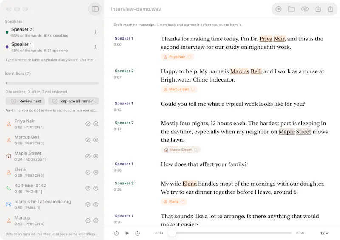Select Maple Street row in identifiers list

51,156
